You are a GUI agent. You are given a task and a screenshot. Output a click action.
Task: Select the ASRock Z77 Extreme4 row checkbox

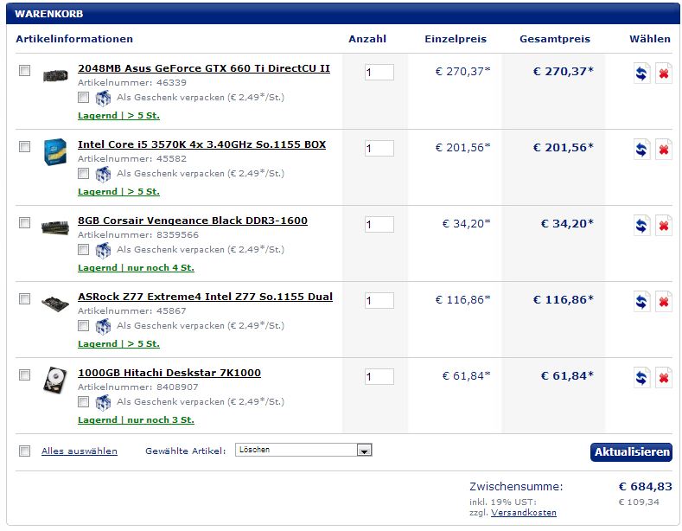coord(25,299)
